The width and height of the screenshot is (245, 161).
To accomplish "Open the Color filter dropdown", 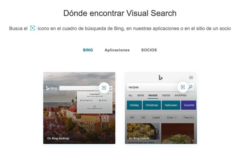I will click(171, 118).
